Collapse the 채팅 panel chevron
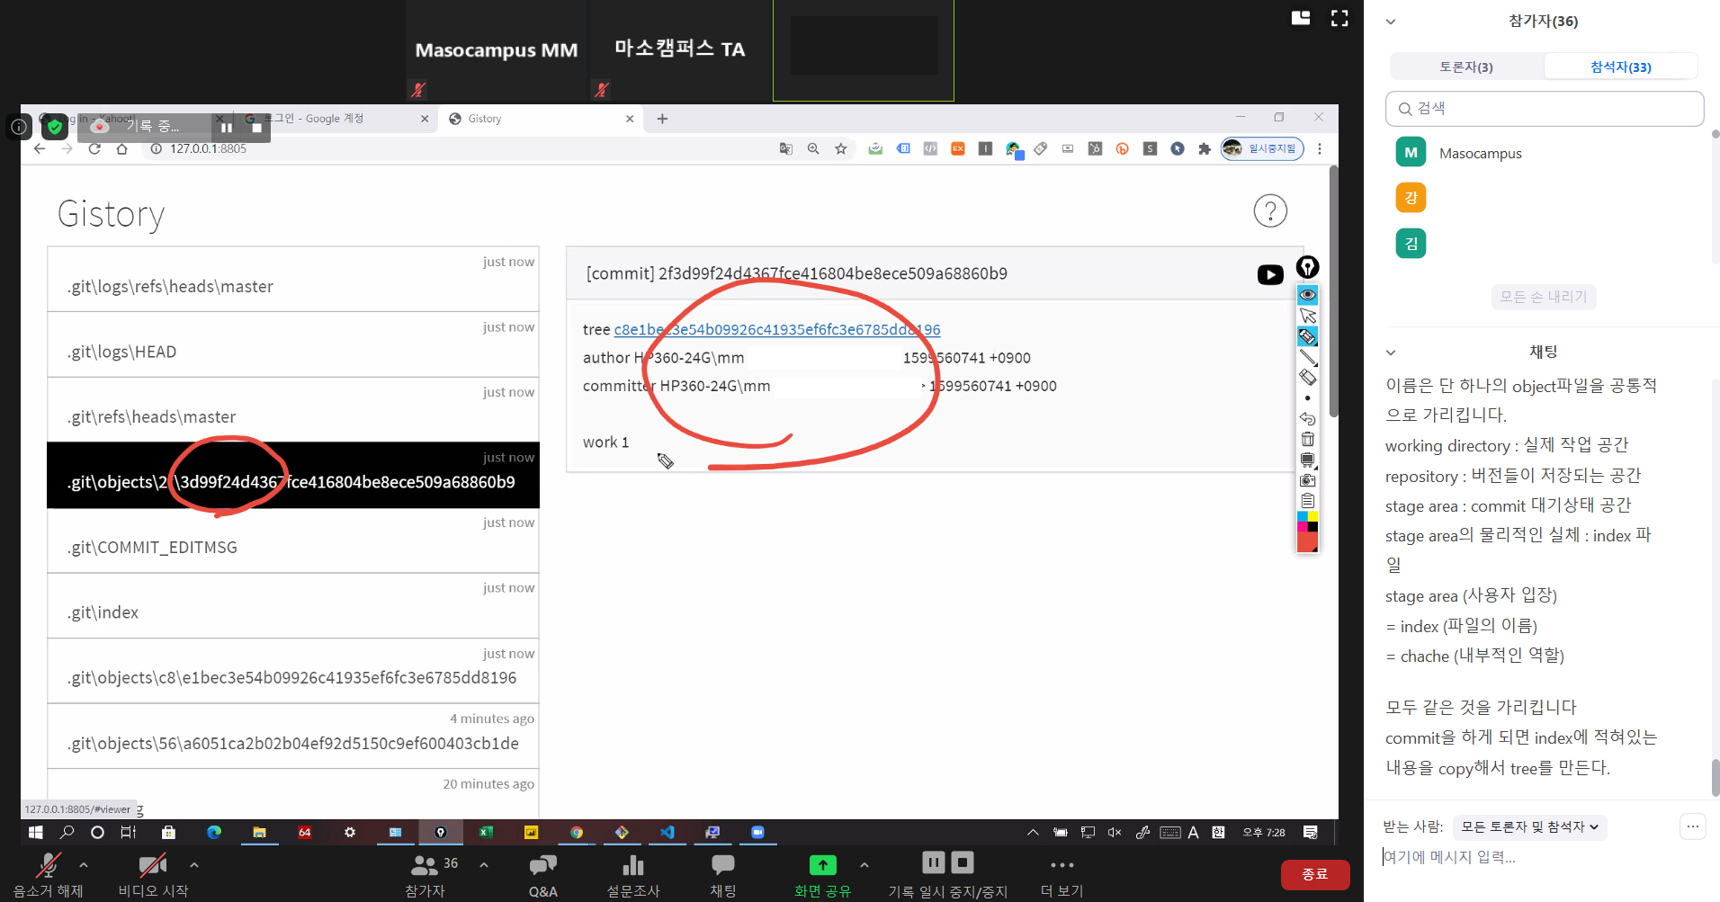The image size is (1720, 902). click(1391, 353)
